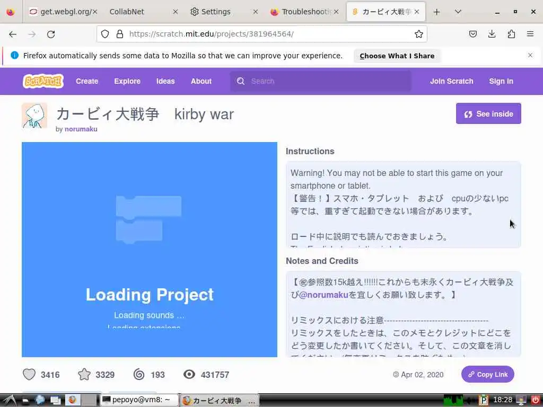
Task: Bookmark this page with the star
Action: [419, 34]
